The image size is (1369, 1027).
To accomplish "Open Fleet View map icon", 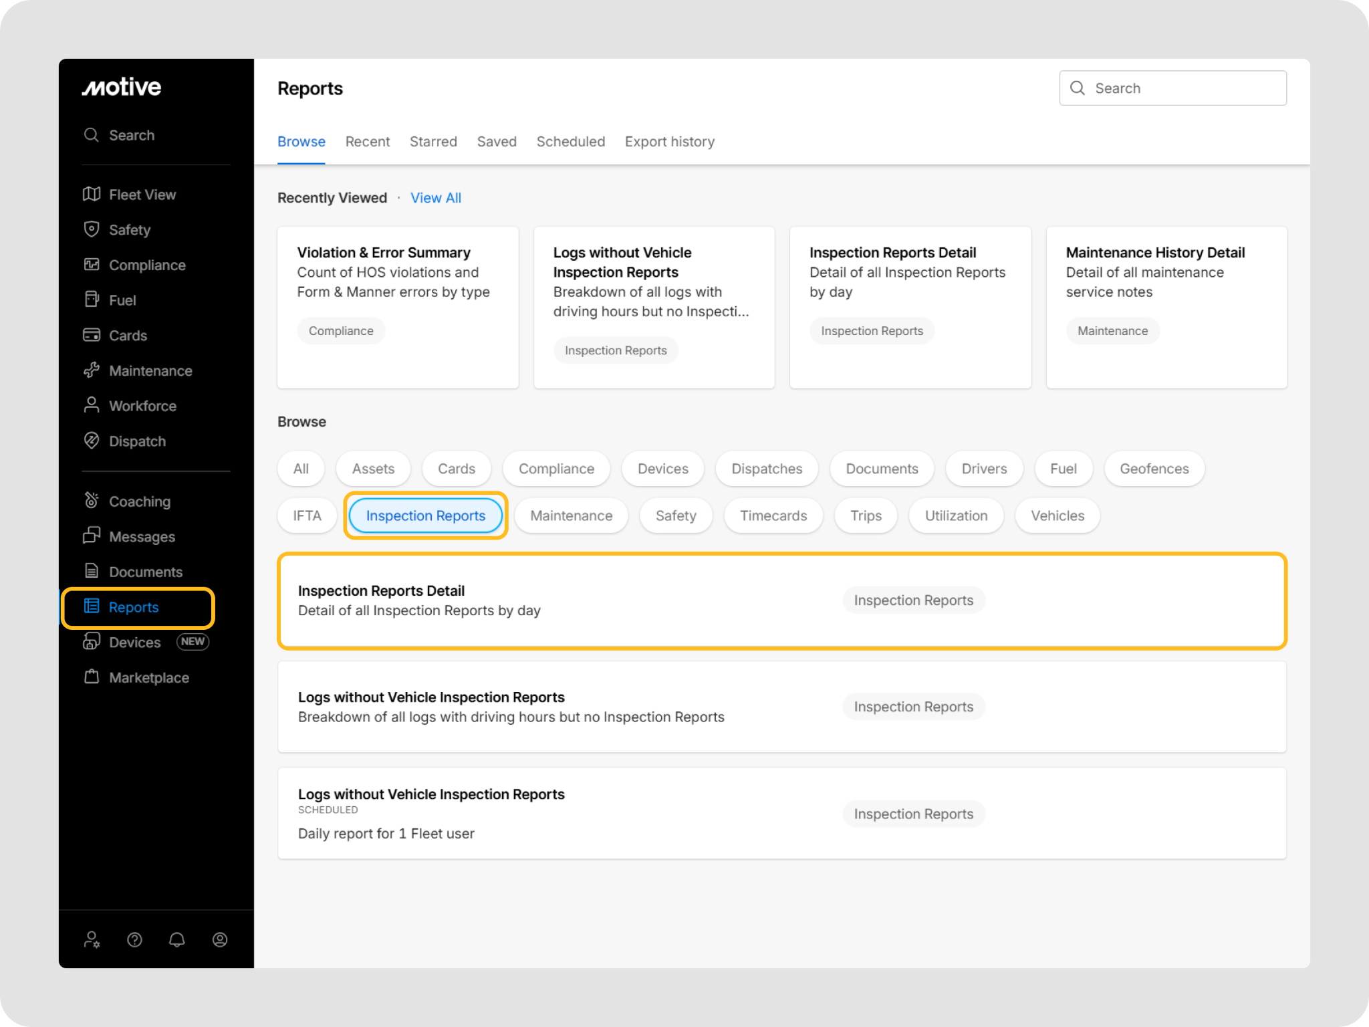I will (92, 195).
